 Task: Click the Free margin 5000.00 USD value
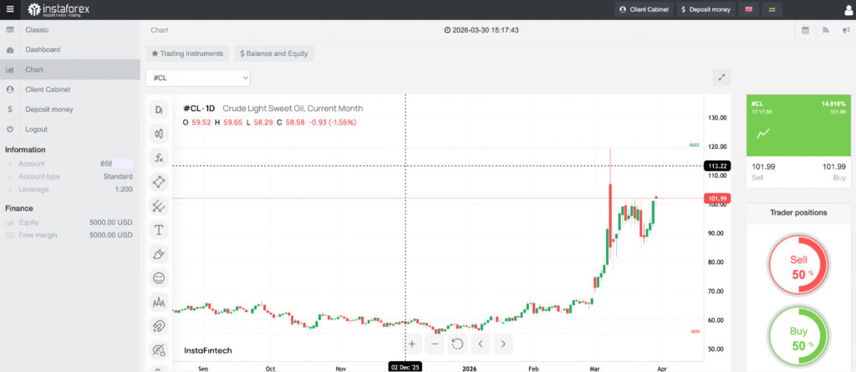(x=111, y=235)
